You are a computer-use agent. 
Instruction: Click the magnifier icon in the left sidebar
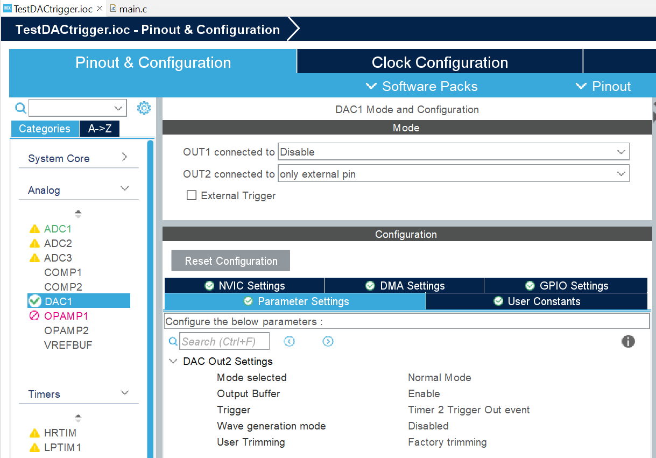click(20, 108)
